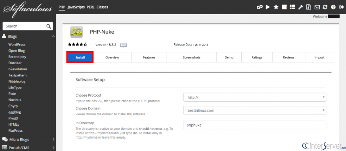
Task: Open Serendipity in the sidebar
Action: pos(17,57)
